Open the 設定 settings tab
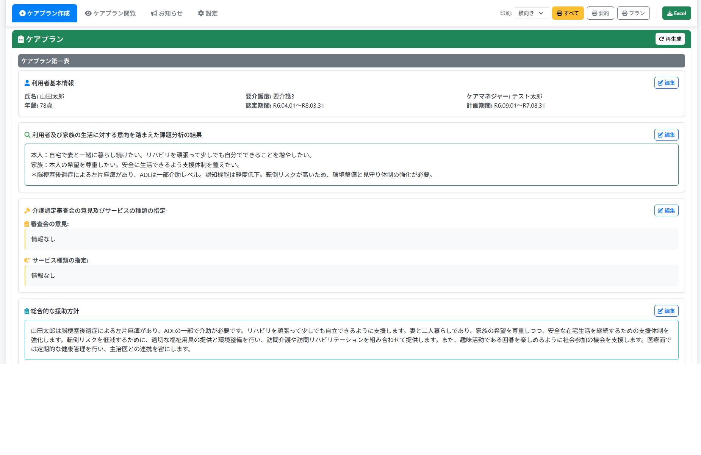 coord(208,13)
